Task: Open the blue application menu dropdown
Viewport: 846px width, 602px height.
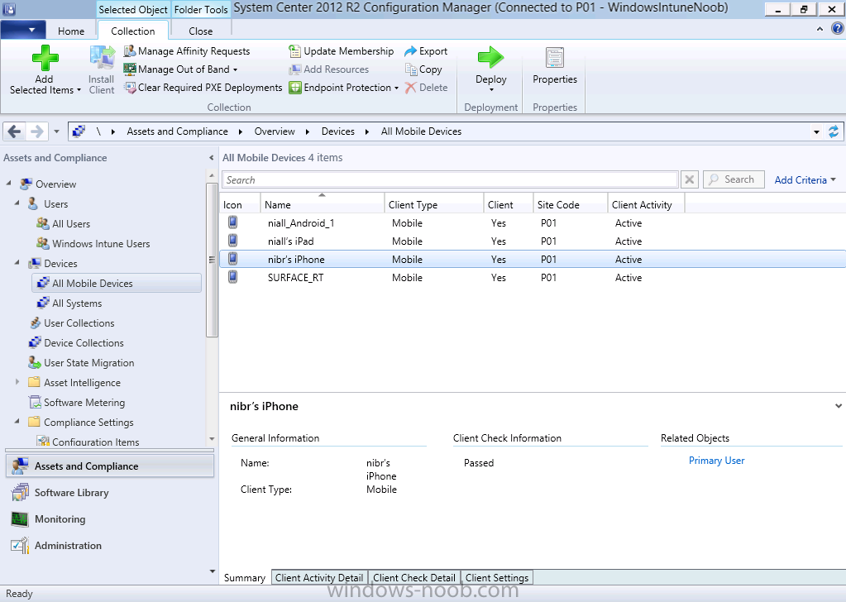Action: pyautogui.click(x=22, y=31)
